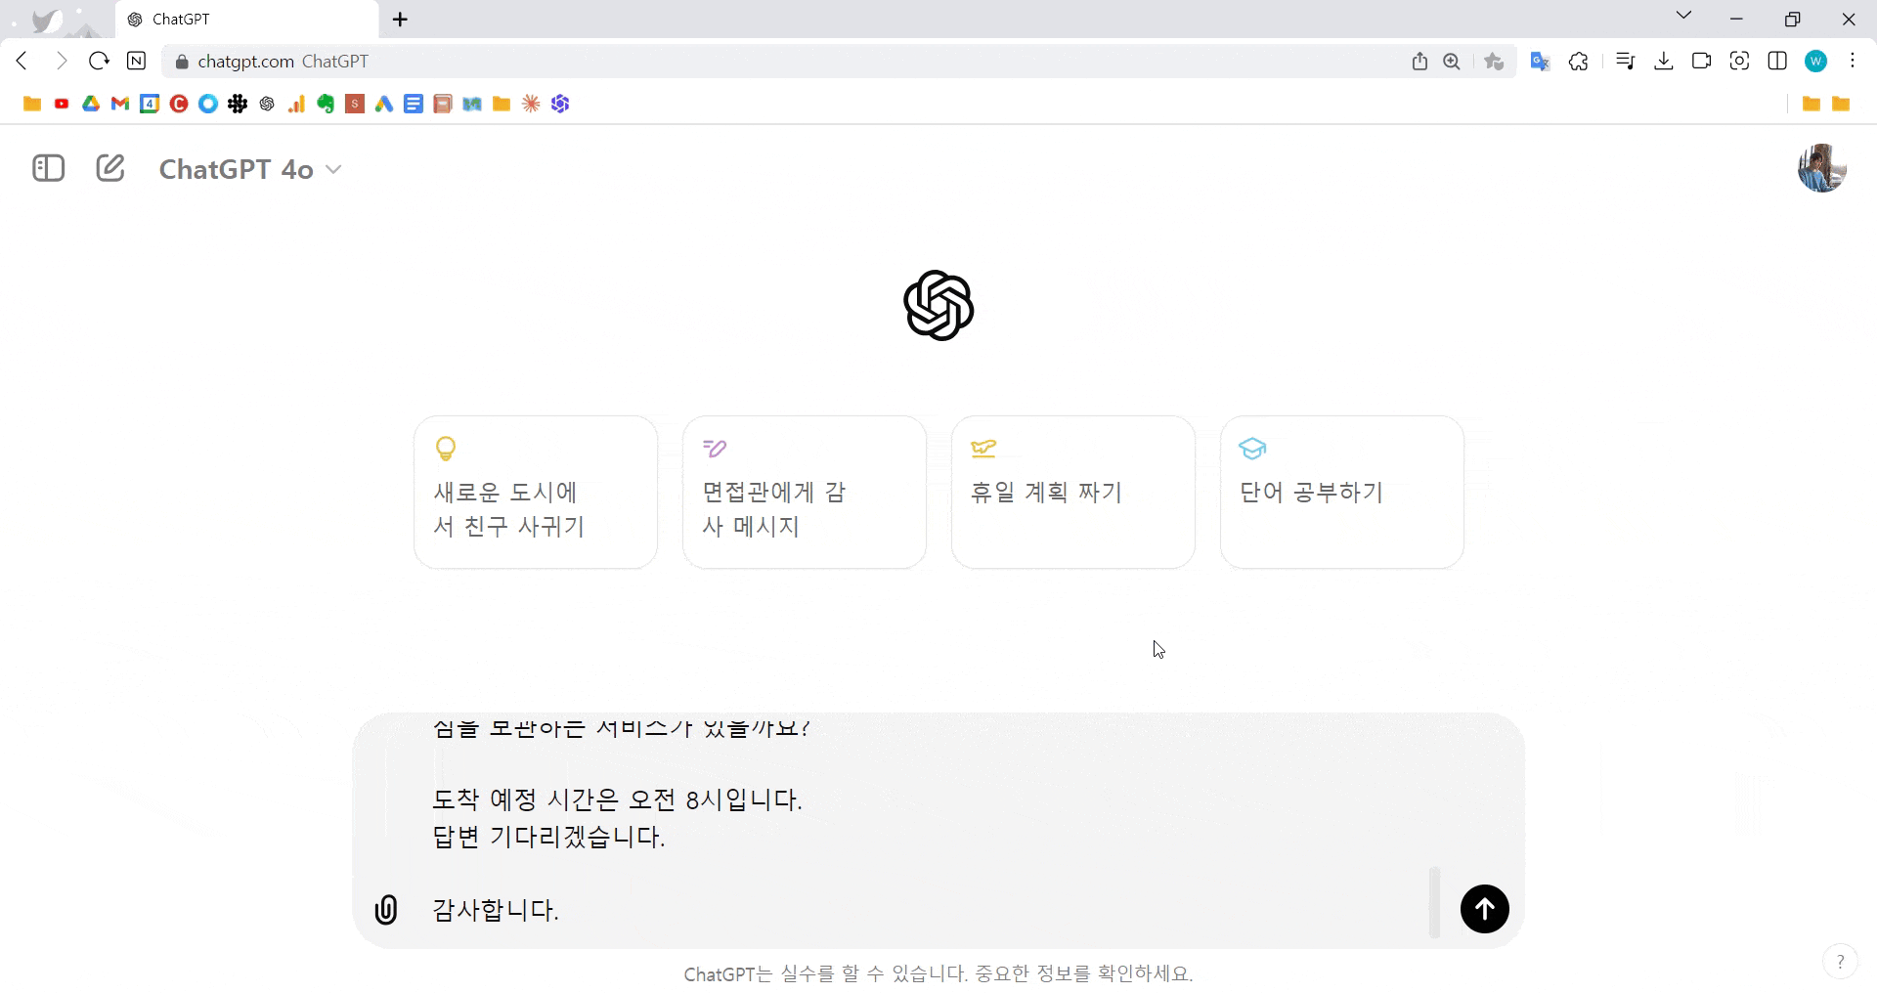The image size is (1877, 993).
Task: Toggle the ChatGPT sidebar panel
Action: tap(48, 168)
